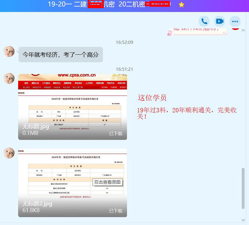Click 已下载 on the 无标题.jpg image
This screenshot has width=249, height=225.
[116, 134]
